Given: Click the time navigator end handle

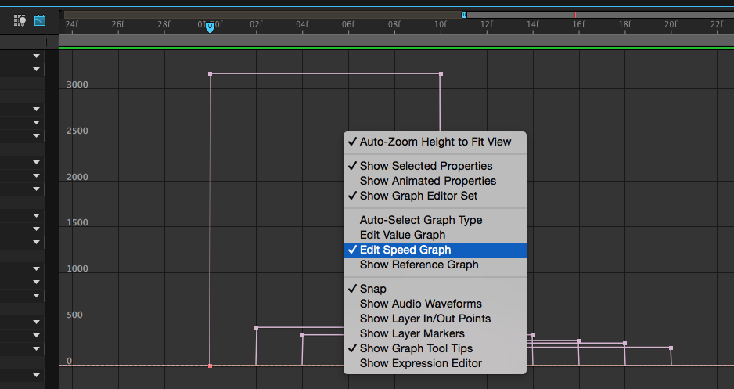Looking at the screenshot, I should click(x=464, y=15).
